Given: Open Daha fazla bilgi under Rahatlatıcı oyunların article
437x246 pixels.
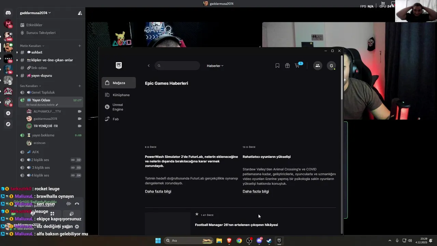Looking at the screenshot, I should (x=256, y=191).
